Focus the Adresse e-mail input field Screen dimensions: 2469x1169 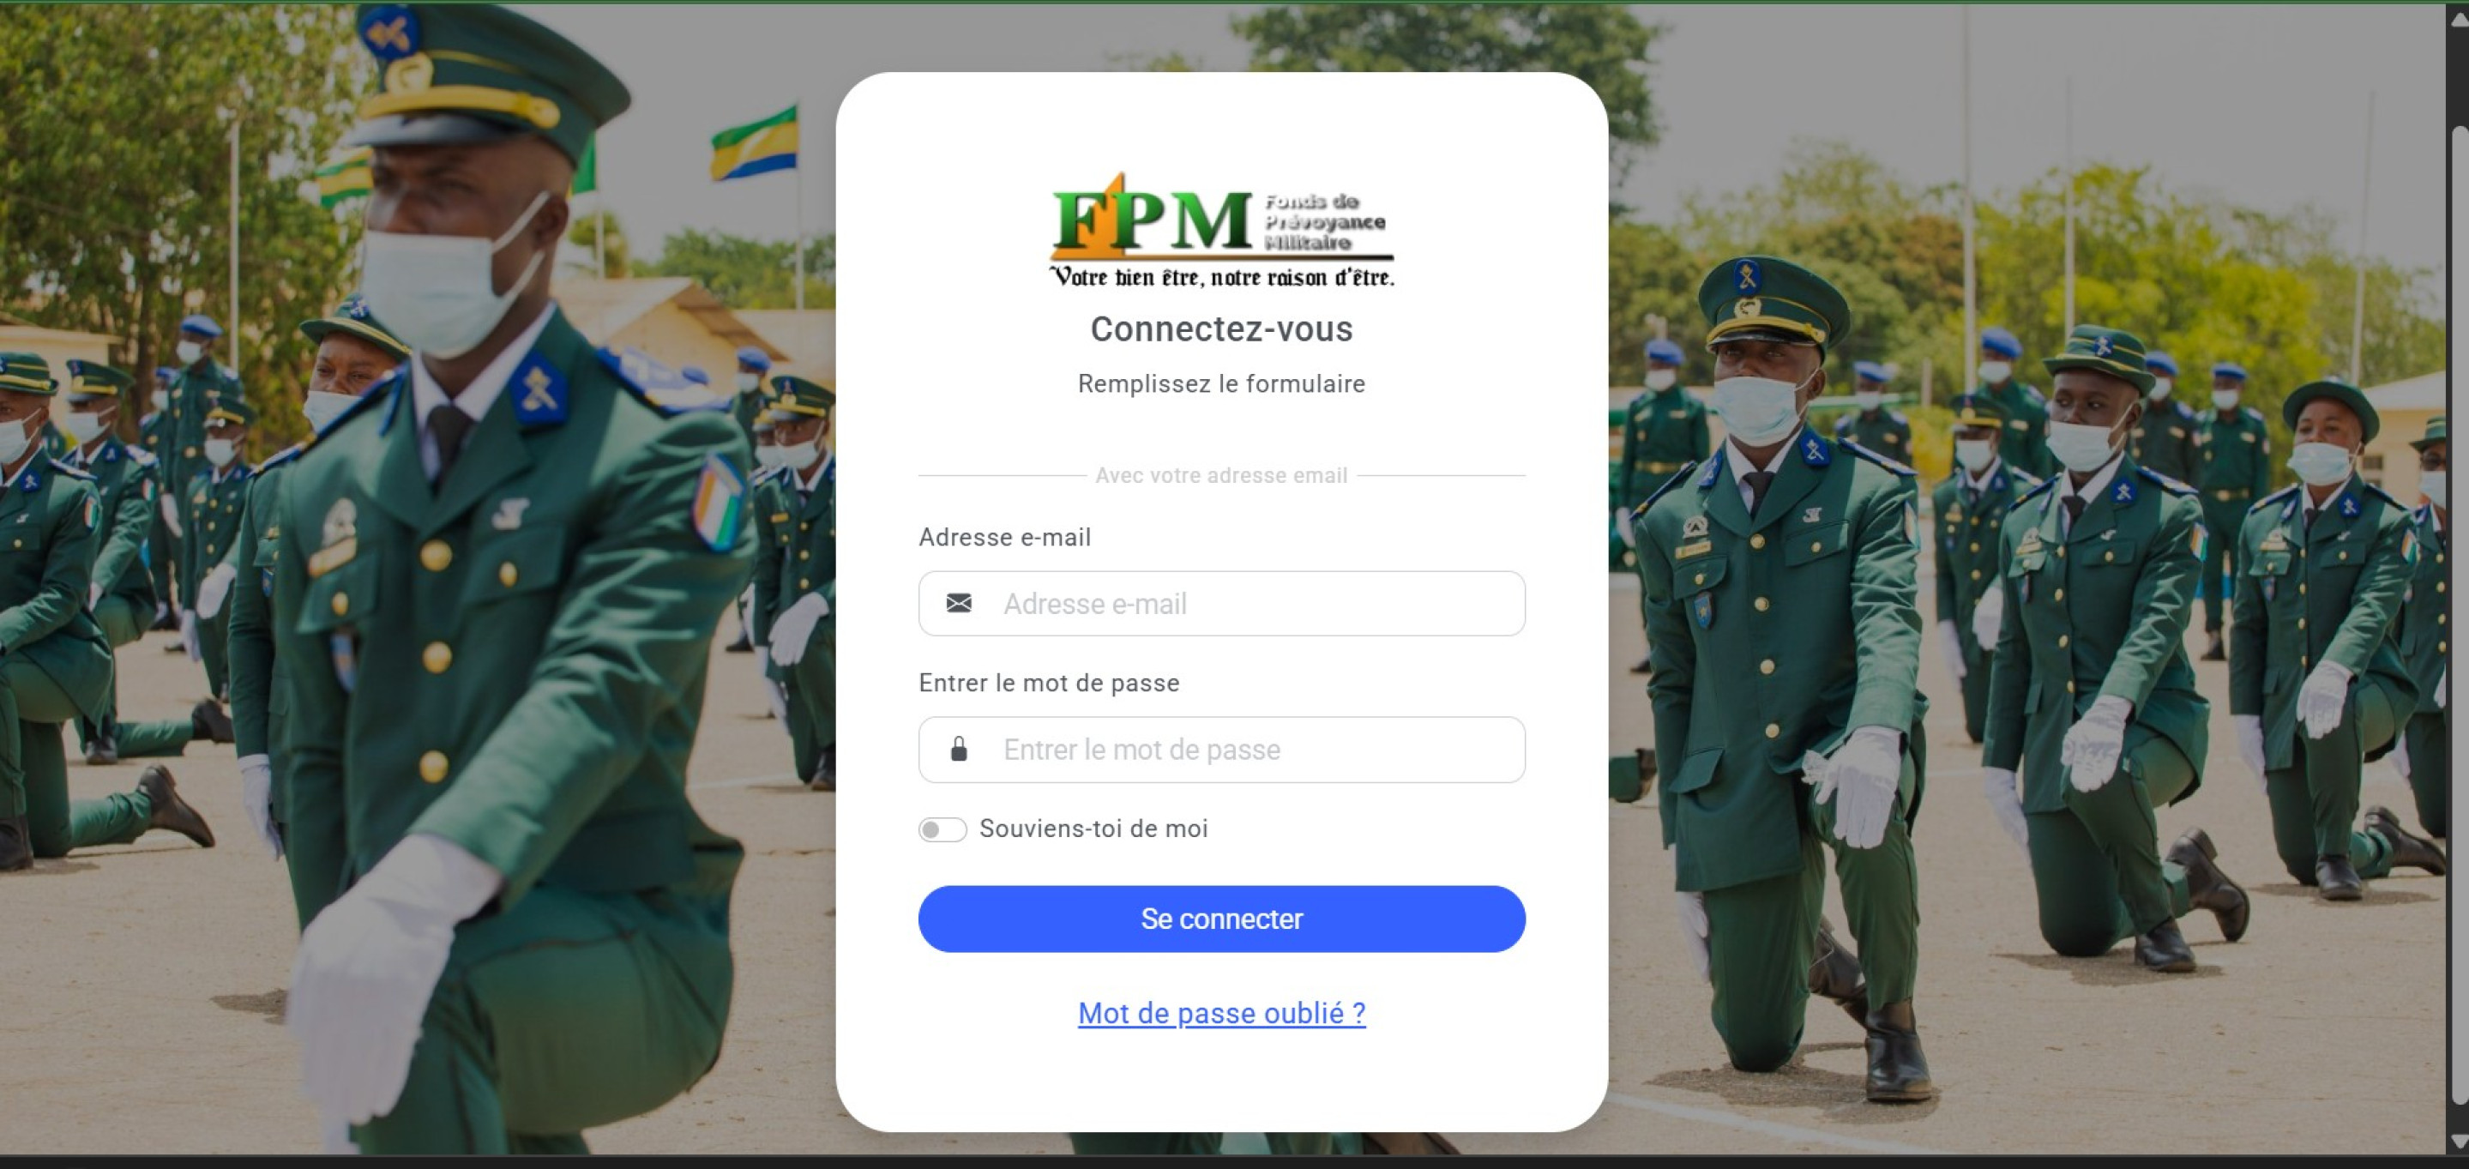pyautogui.click(x=1222, y=604)
